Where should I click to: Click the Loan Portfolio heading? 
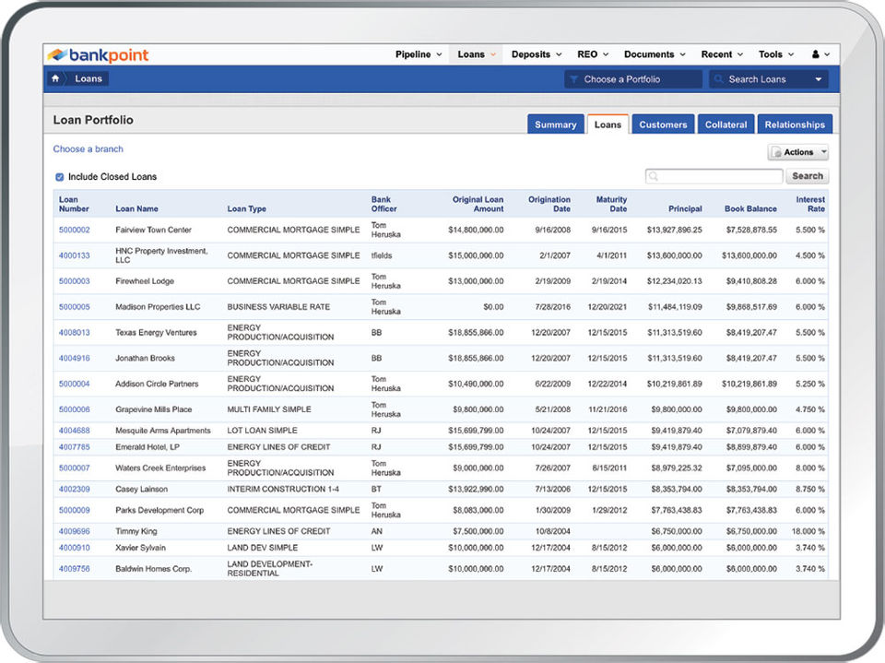coord(93,120)
